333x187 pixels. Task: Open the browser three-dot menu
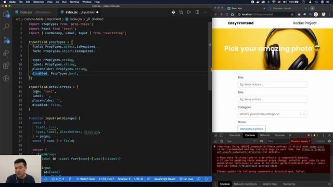click(329, 15)
